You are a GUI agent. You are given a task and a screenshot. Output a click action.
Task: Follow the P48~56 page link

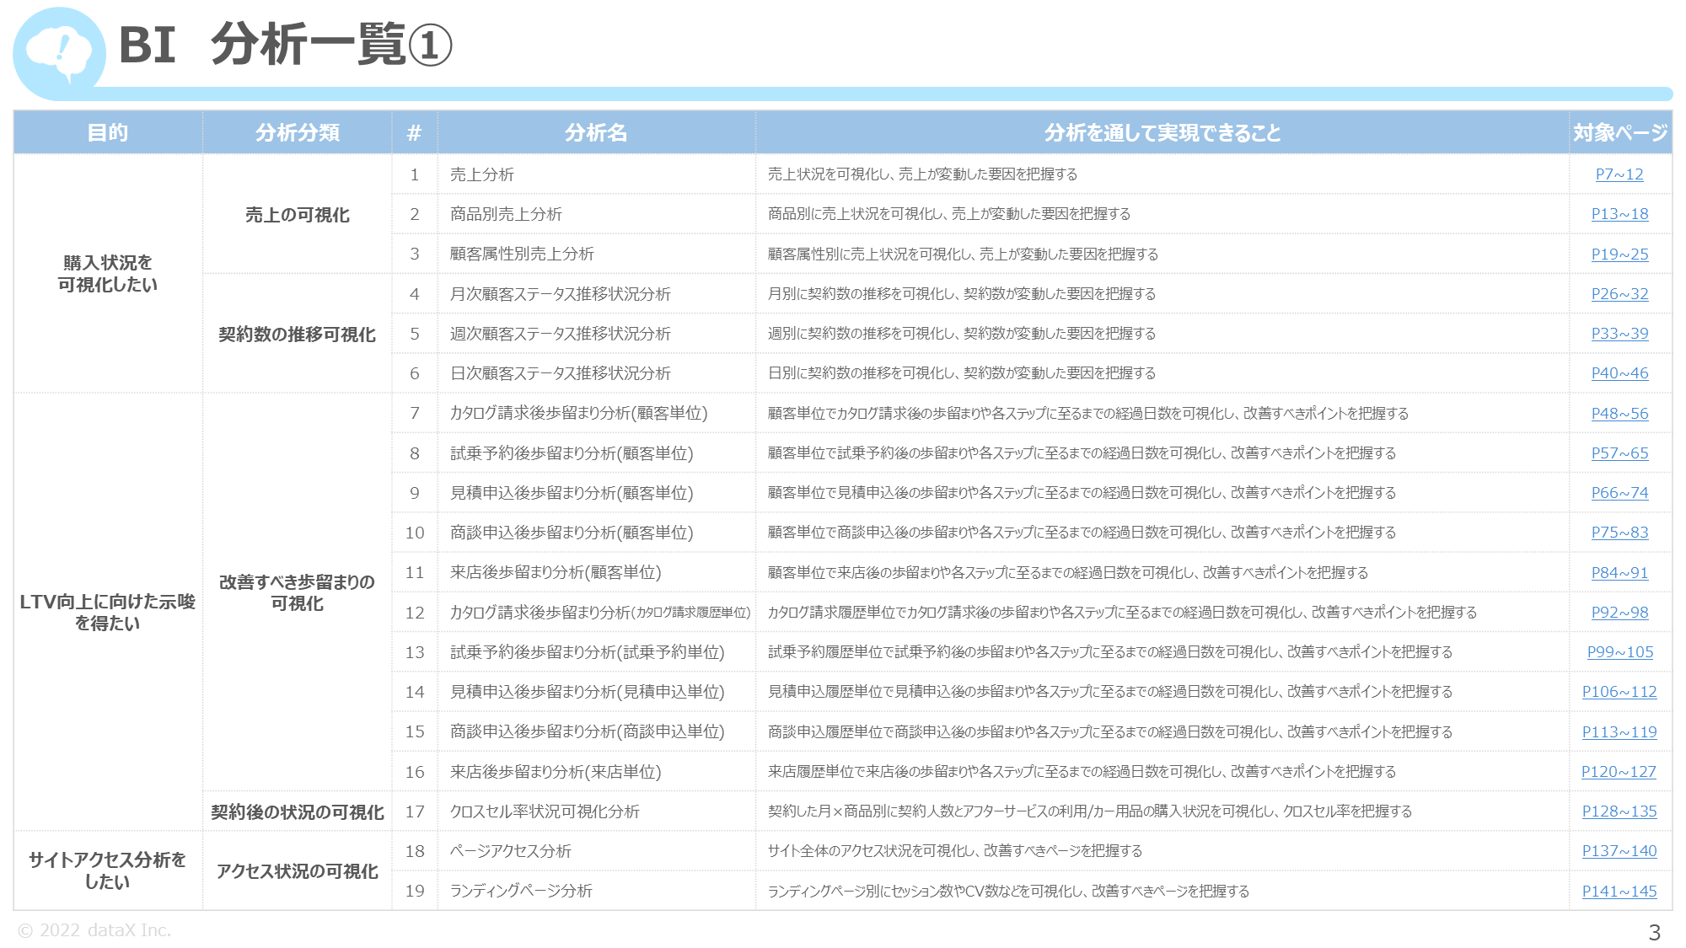tap(1619, 414)
